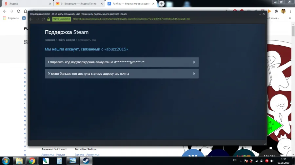The height and width of the screenshot is (165, 295).
Task: Go back in the Steam support window
Action: pos(31,19)
